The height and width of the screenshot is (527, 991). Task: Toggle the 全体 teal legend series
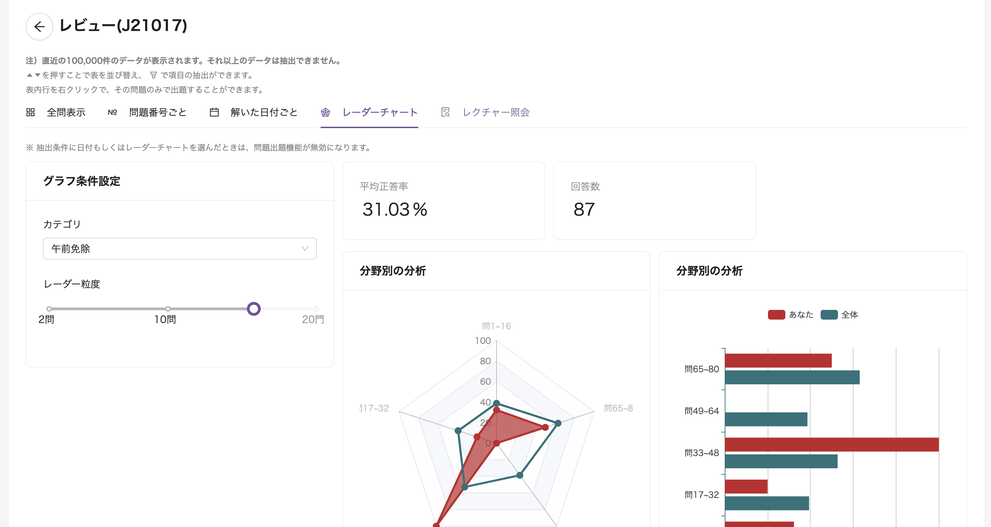pos(829,315)
